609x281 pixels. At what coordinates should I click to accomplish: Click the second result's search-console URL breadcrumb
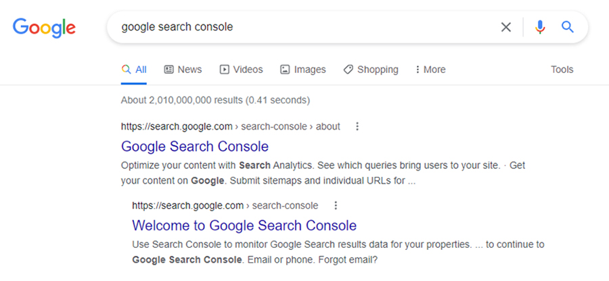[285, 205]
